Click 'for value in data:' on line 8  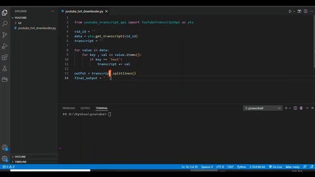[92, 50]
